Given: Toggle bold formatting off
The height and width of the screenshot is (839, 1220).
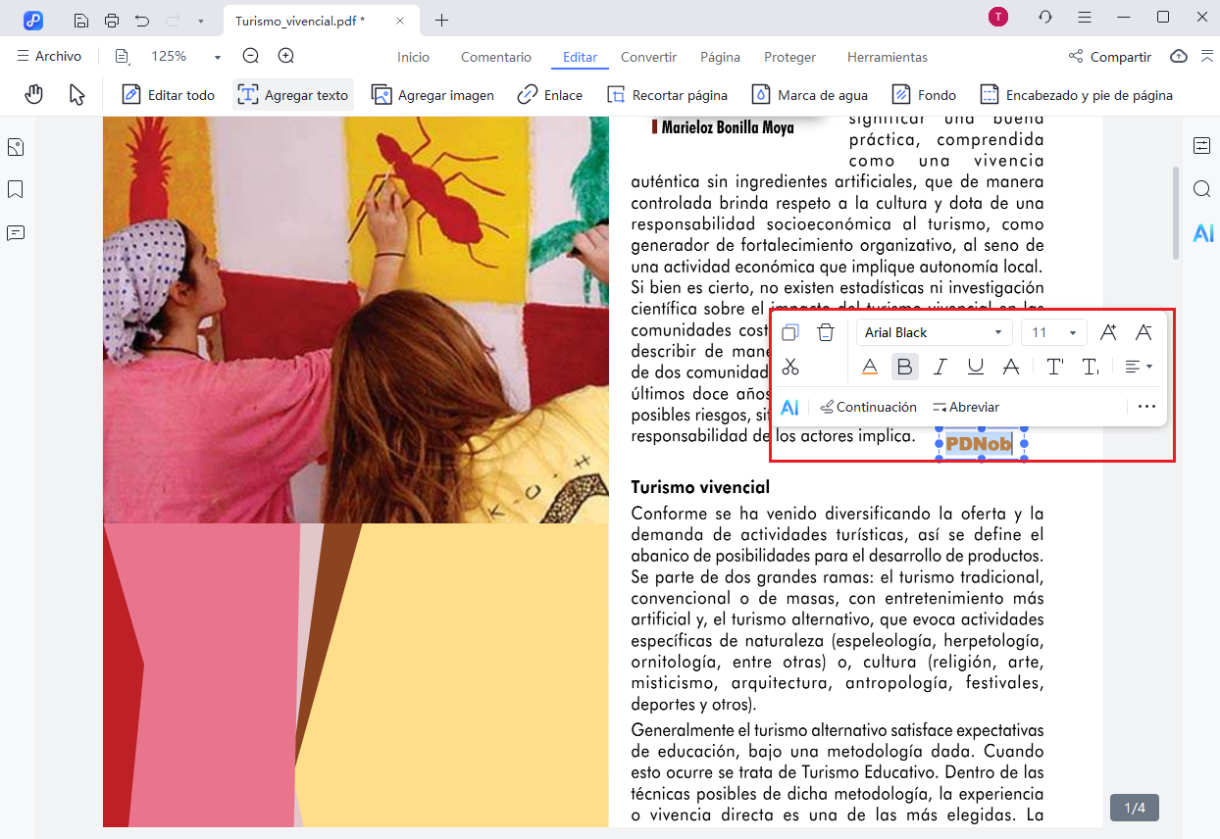Looking at the screenshot, I should (904, 367).
